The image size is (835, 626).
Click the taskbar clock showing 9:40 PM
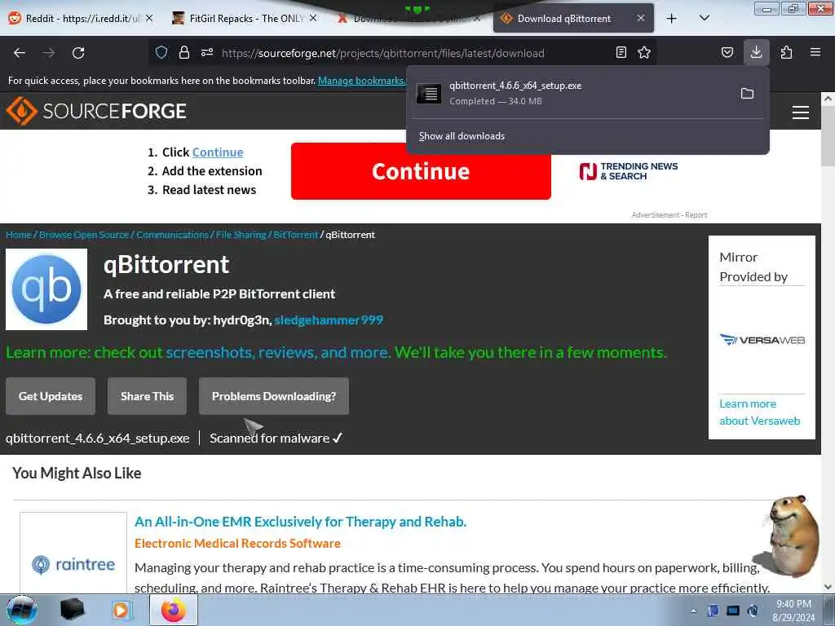(793, 611)
